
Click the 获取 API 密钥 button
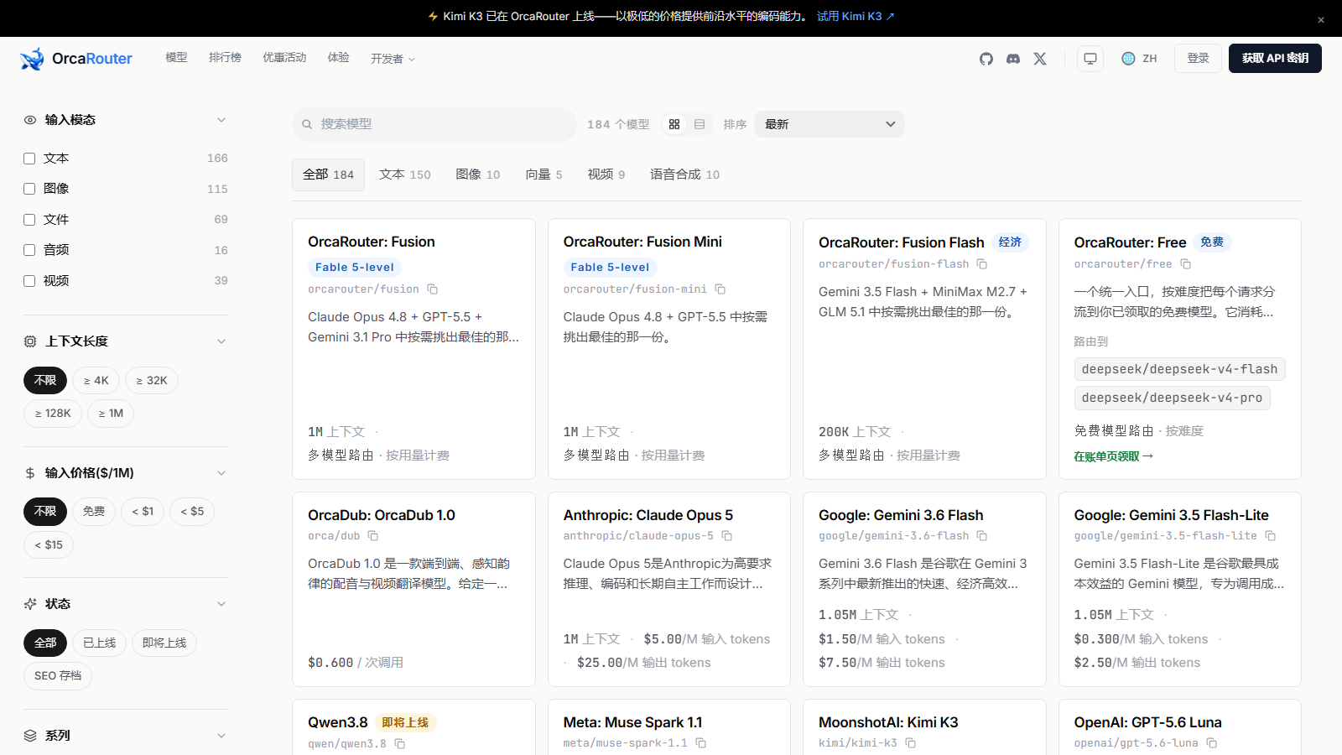pyautogui.click(x=1275, y=59)
